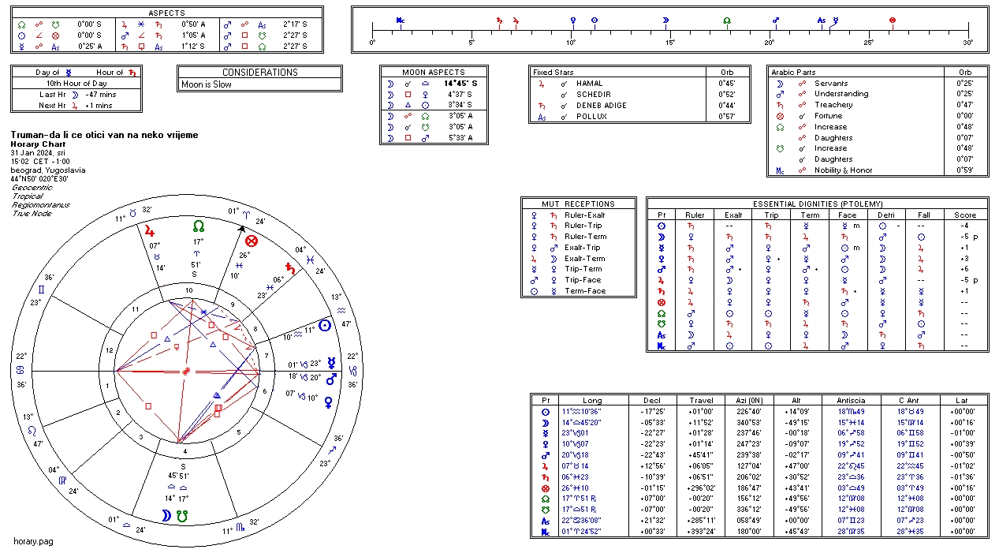This screenshot has height=553, width=999.
Task: Select the CONSIDERATIONS panel header
Action: 260,72
